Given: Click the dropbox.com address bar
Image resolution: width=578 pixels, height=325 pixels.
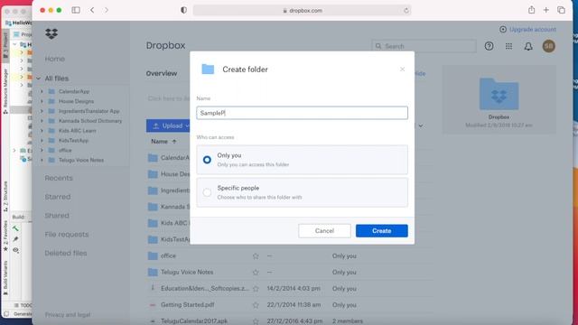Looking at the screenshot, I should (302, 10).
